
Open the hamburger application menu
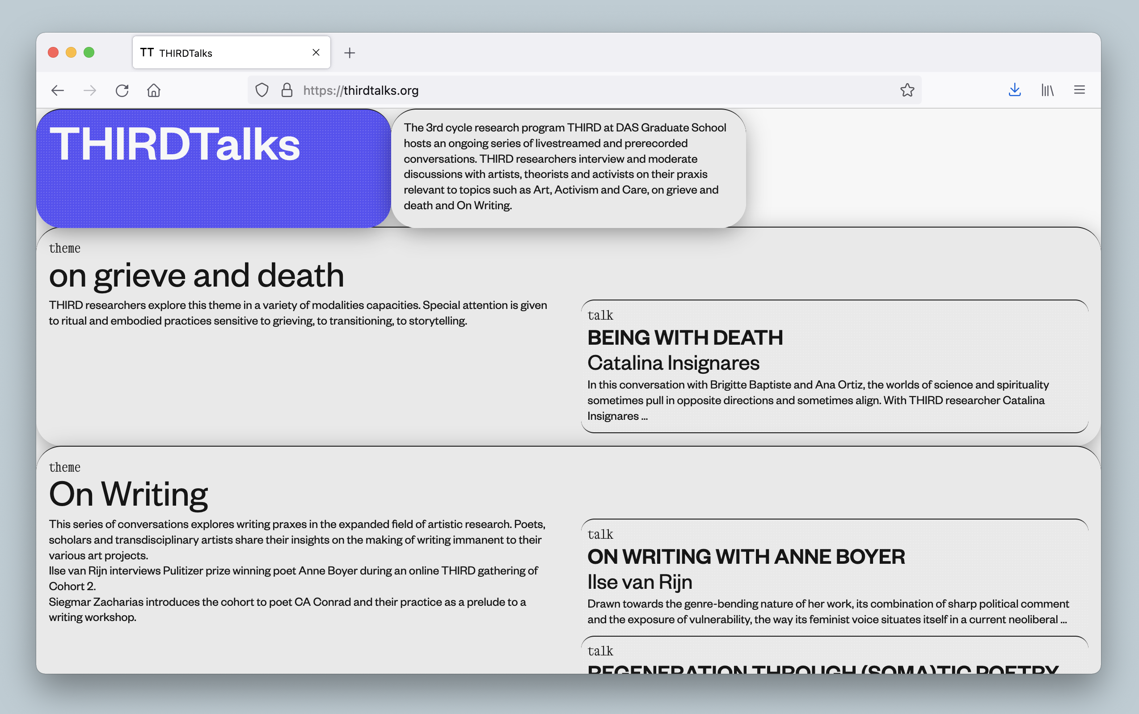(1080, 90)
